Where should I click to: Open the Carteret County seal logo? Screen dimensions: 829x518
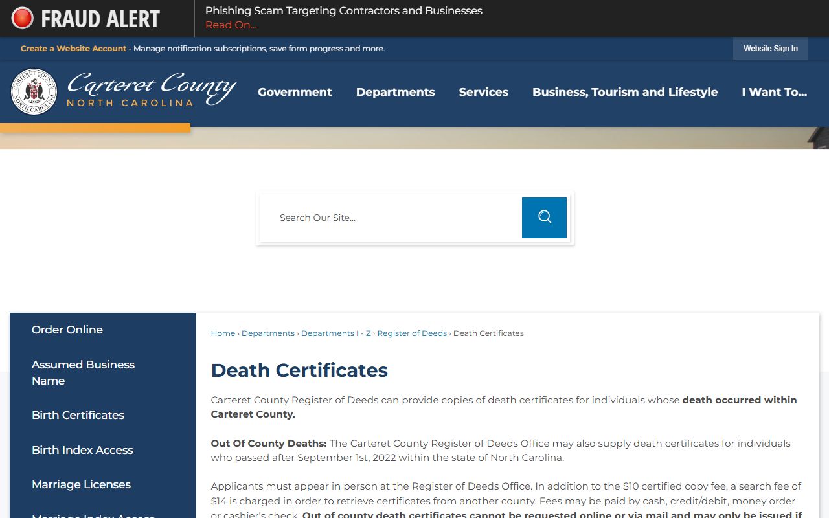click(x=34, y=92)
